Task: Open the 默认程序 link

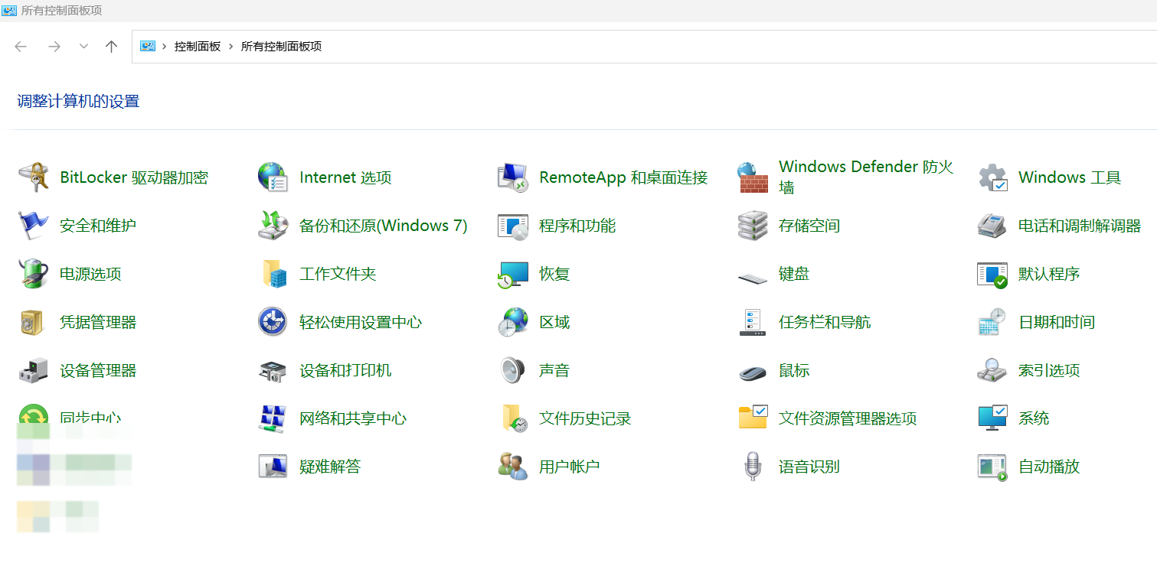Action: click(1049, 274)
